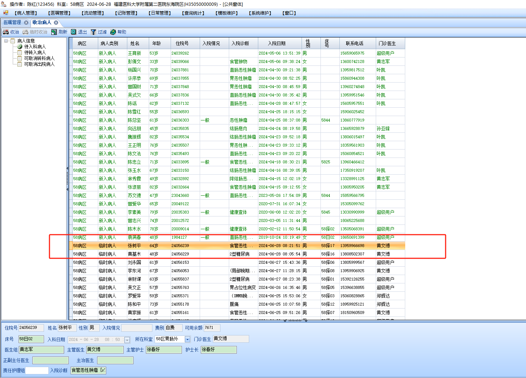
Task: Open the 过滤 filter tool
Action: pyautogui.click(x=99, y=32)
